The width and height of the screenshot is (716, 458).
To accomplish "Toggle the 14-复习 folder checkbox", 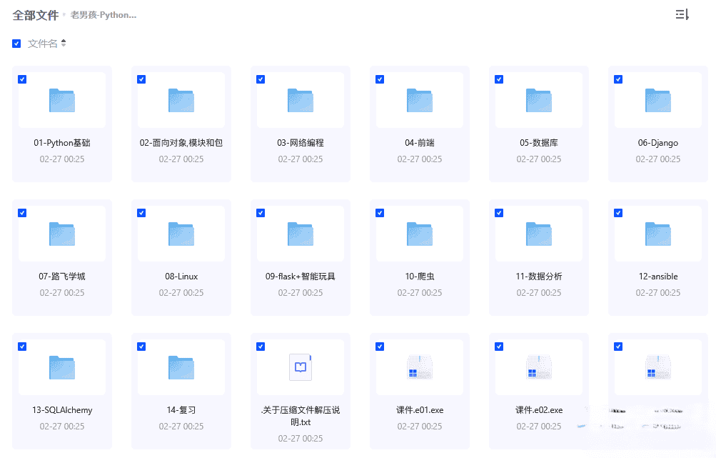I will [141, 347].
